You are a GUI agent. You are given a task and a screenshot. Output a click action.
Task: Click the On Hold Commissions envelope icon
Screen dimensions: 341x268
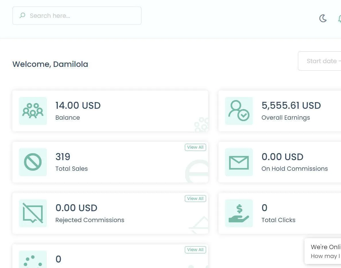pos(239,162)
